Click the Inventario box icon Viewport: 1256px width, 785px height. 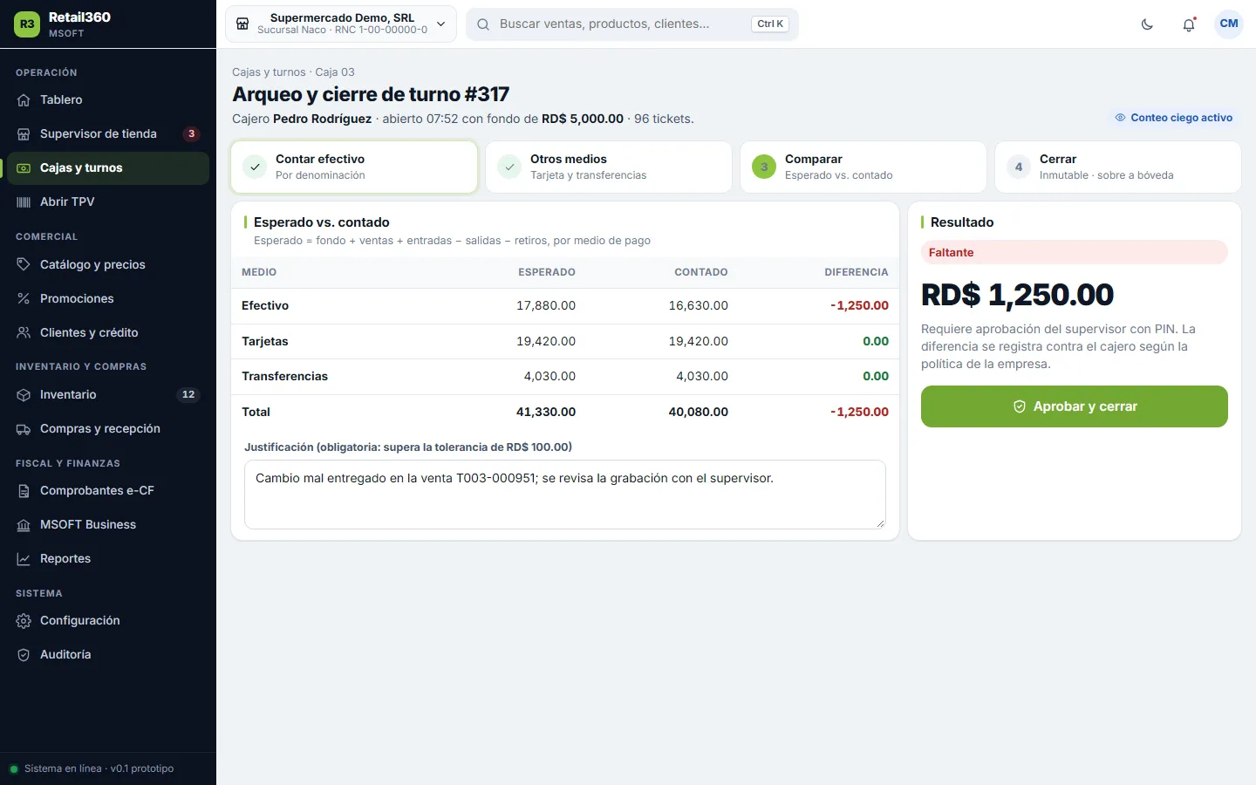tap(24, 395)
